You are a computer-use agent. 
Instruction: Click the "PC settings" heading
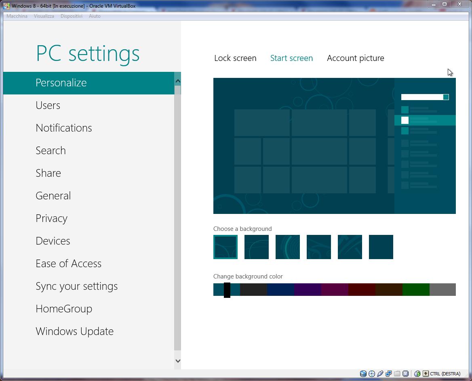(88, 54)
